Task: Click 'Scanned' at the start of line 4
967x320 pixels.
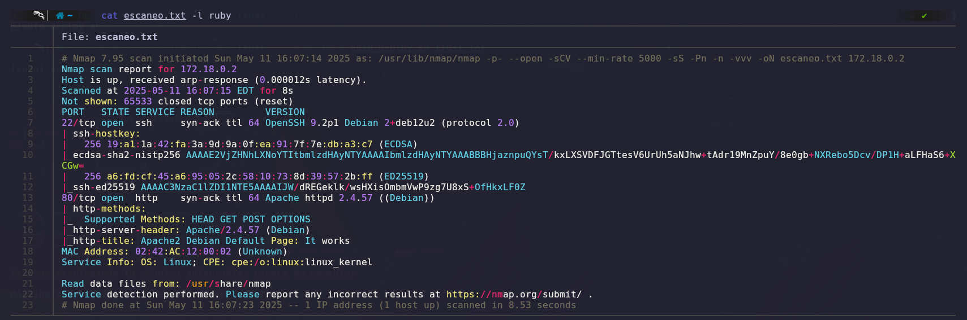Action: tap(81, 91)
